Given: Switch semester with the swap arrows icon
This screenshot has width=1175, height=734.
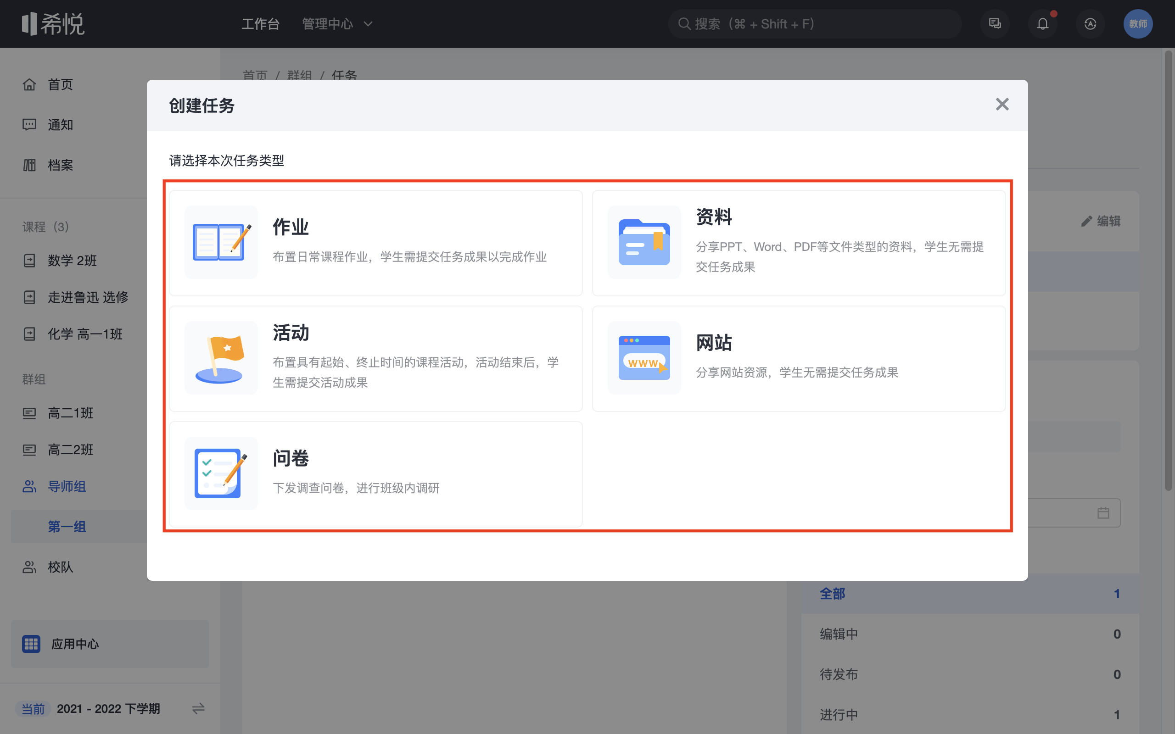Looking at the screenshot, I should pos(198,709).
